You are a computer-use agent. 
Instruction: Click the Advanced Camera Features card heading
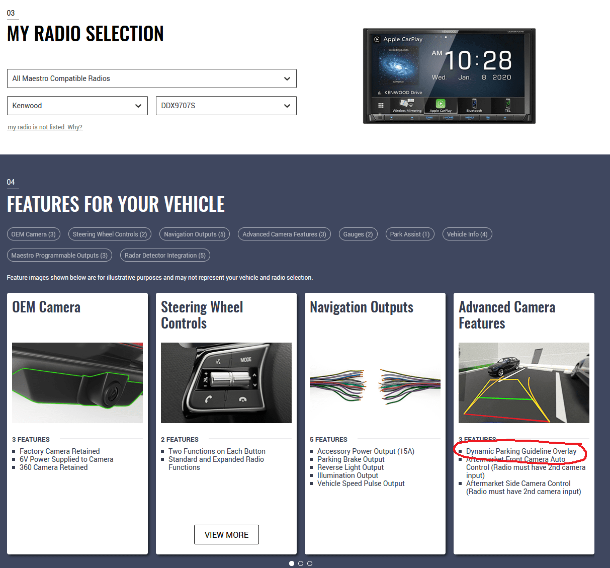[x=507, y=315]
